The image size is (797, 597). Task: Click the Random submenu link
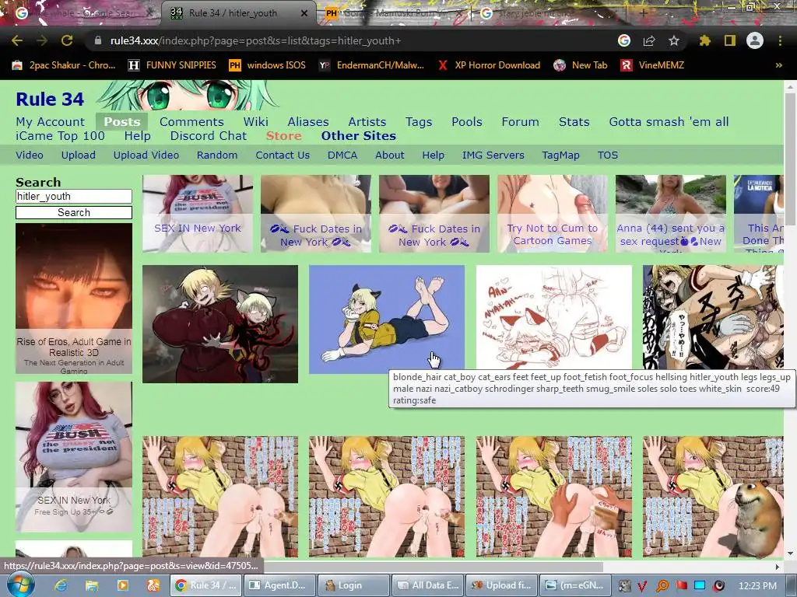pos(217,155)
